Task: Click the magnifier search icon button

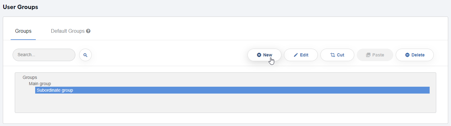Action: tap(85, 55)
